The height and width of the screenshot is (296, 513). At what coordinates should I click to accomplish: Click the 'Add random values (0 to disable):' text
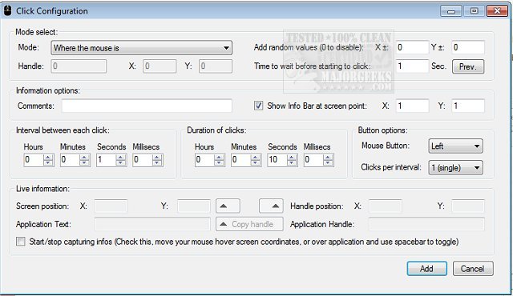309,47
